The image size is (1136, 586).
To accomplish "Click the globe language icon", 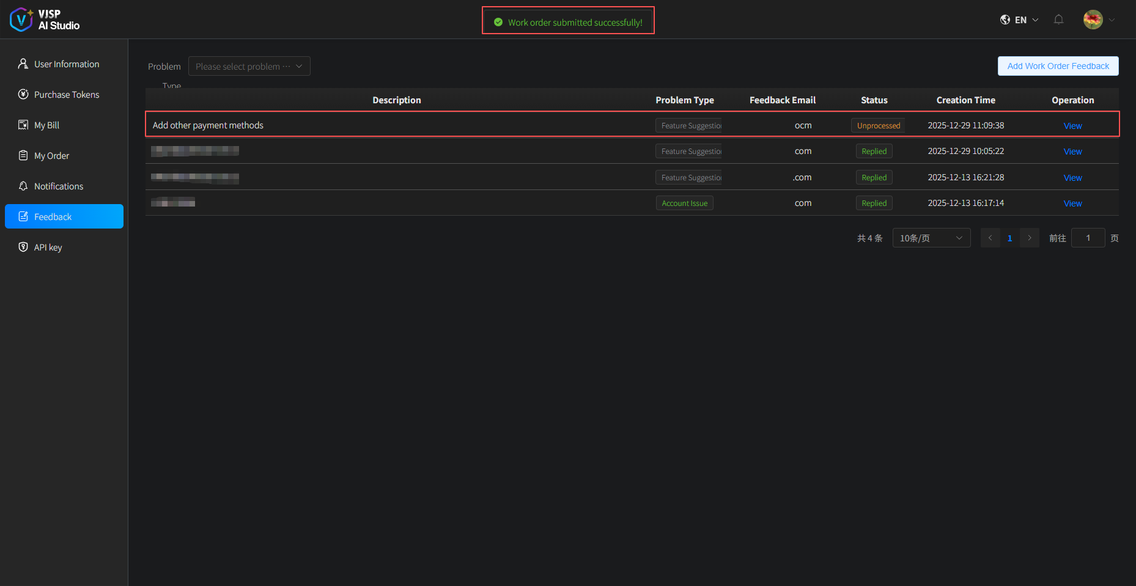I will pyautogui.click(x=1005, y=20).
